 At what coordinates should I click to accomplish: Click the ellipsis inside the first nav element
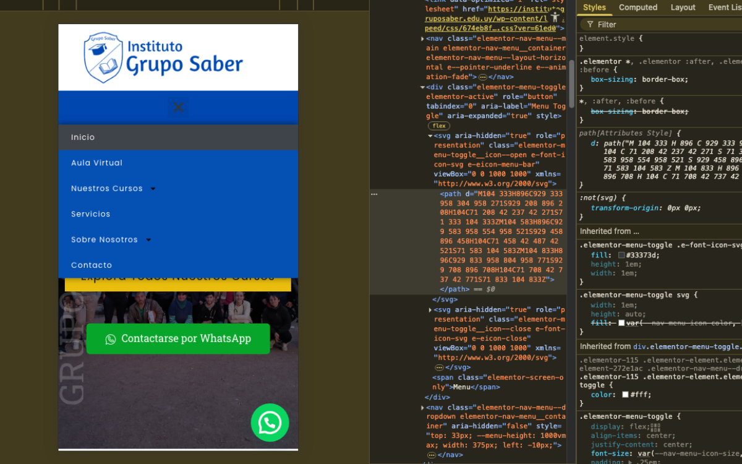click(x=482, y=77)
